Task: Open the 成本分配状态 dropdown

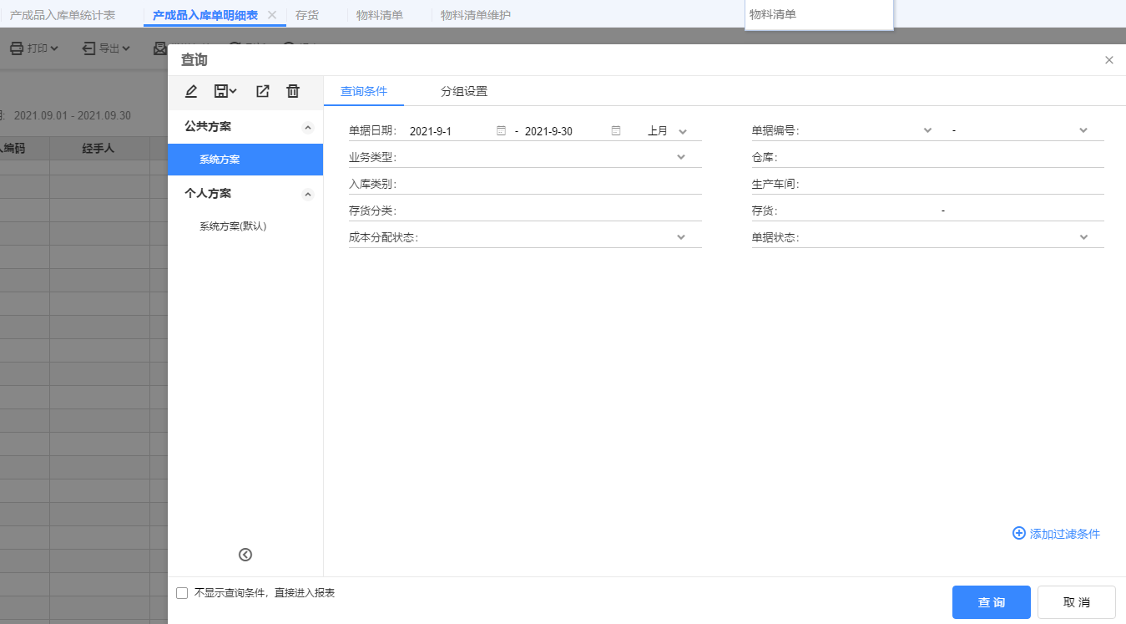Action: 681,237
